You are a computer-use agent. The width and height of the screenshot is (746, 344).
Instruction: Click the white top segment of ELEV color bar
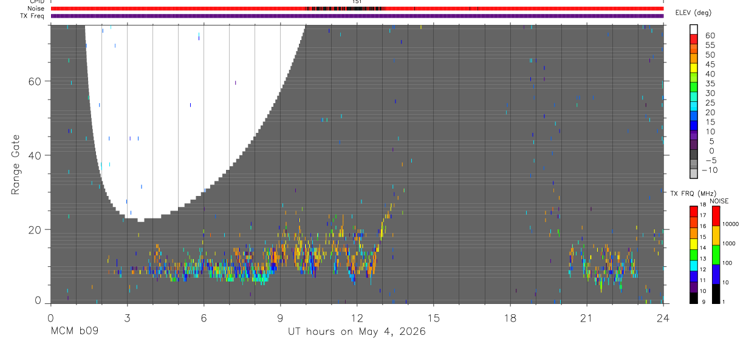(694, 29)
